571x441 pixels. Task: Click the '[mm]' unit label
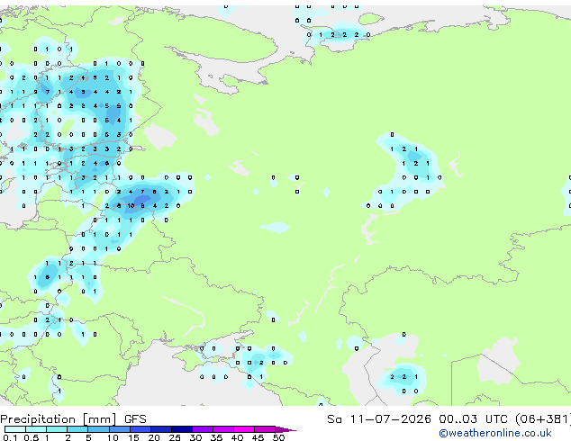tap(99, 419)
